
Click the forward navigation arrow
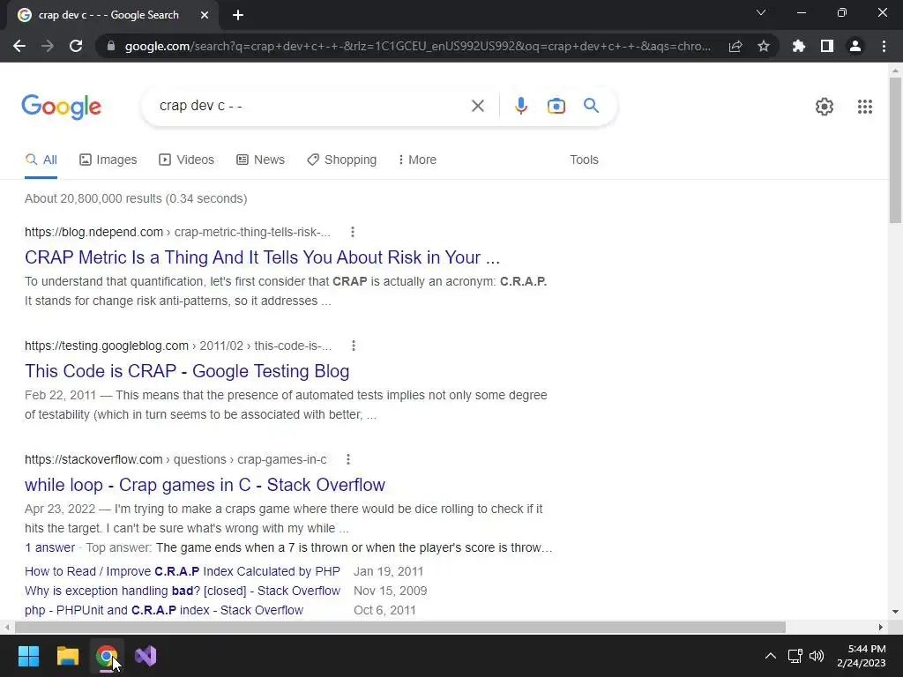(x=48, y=46)
